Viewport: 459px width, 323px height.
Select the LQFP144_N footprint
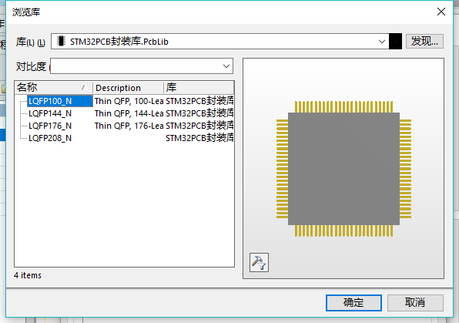click(50, 113)
